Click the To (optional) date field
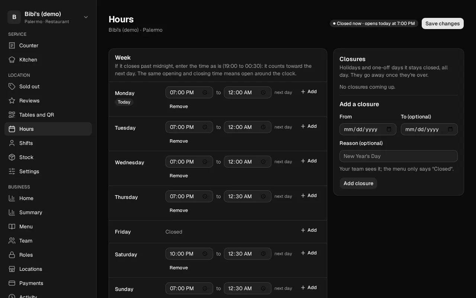The image size is (476, 298). [429, 129]
